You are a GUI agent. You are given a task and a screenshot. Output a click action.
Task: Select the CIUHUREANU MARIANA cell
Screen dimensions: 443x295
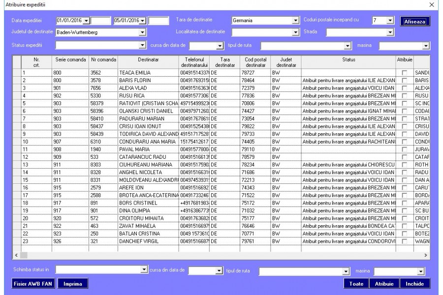pyautogui.click(x=148, y=165)
